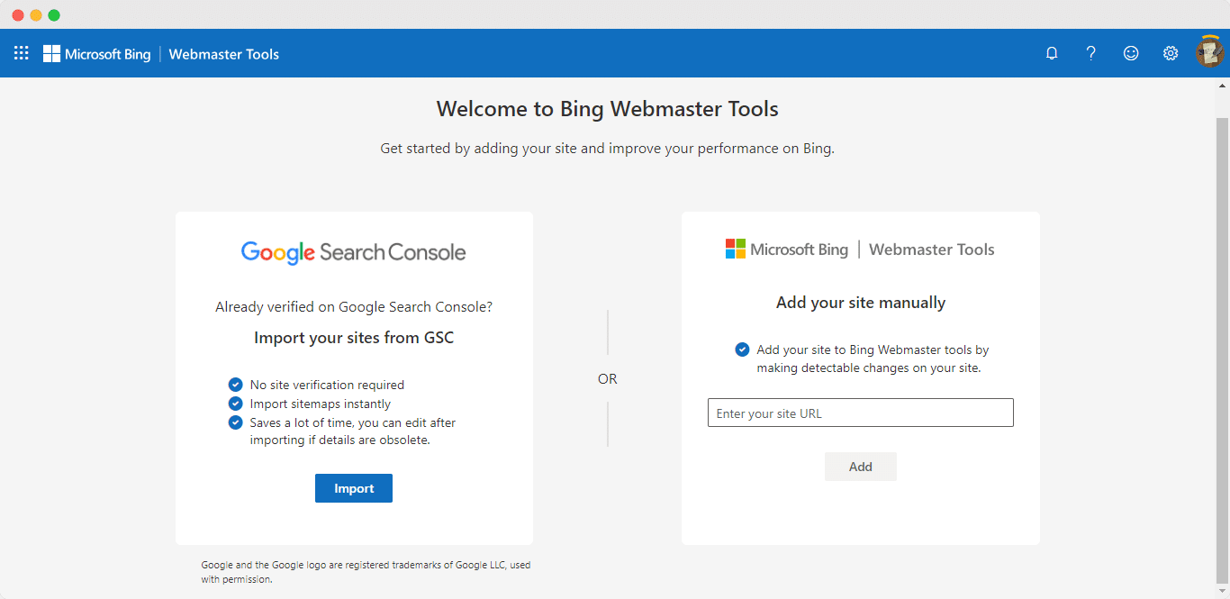Viewport: 1230px width, 599px height.
Task: Open the notifications bell
Action: (1052, 53)
